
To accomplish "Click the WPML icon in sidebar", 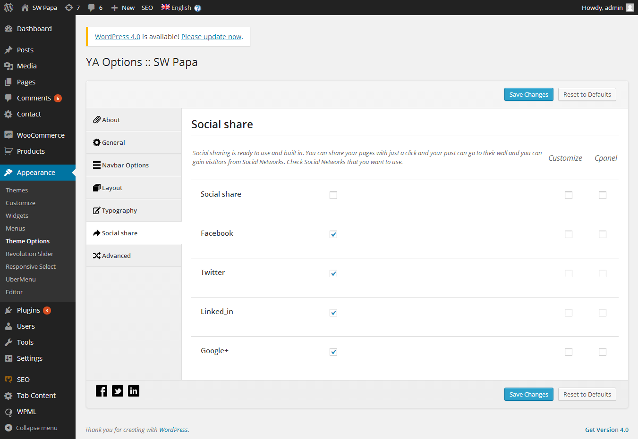I will point(9,412).
